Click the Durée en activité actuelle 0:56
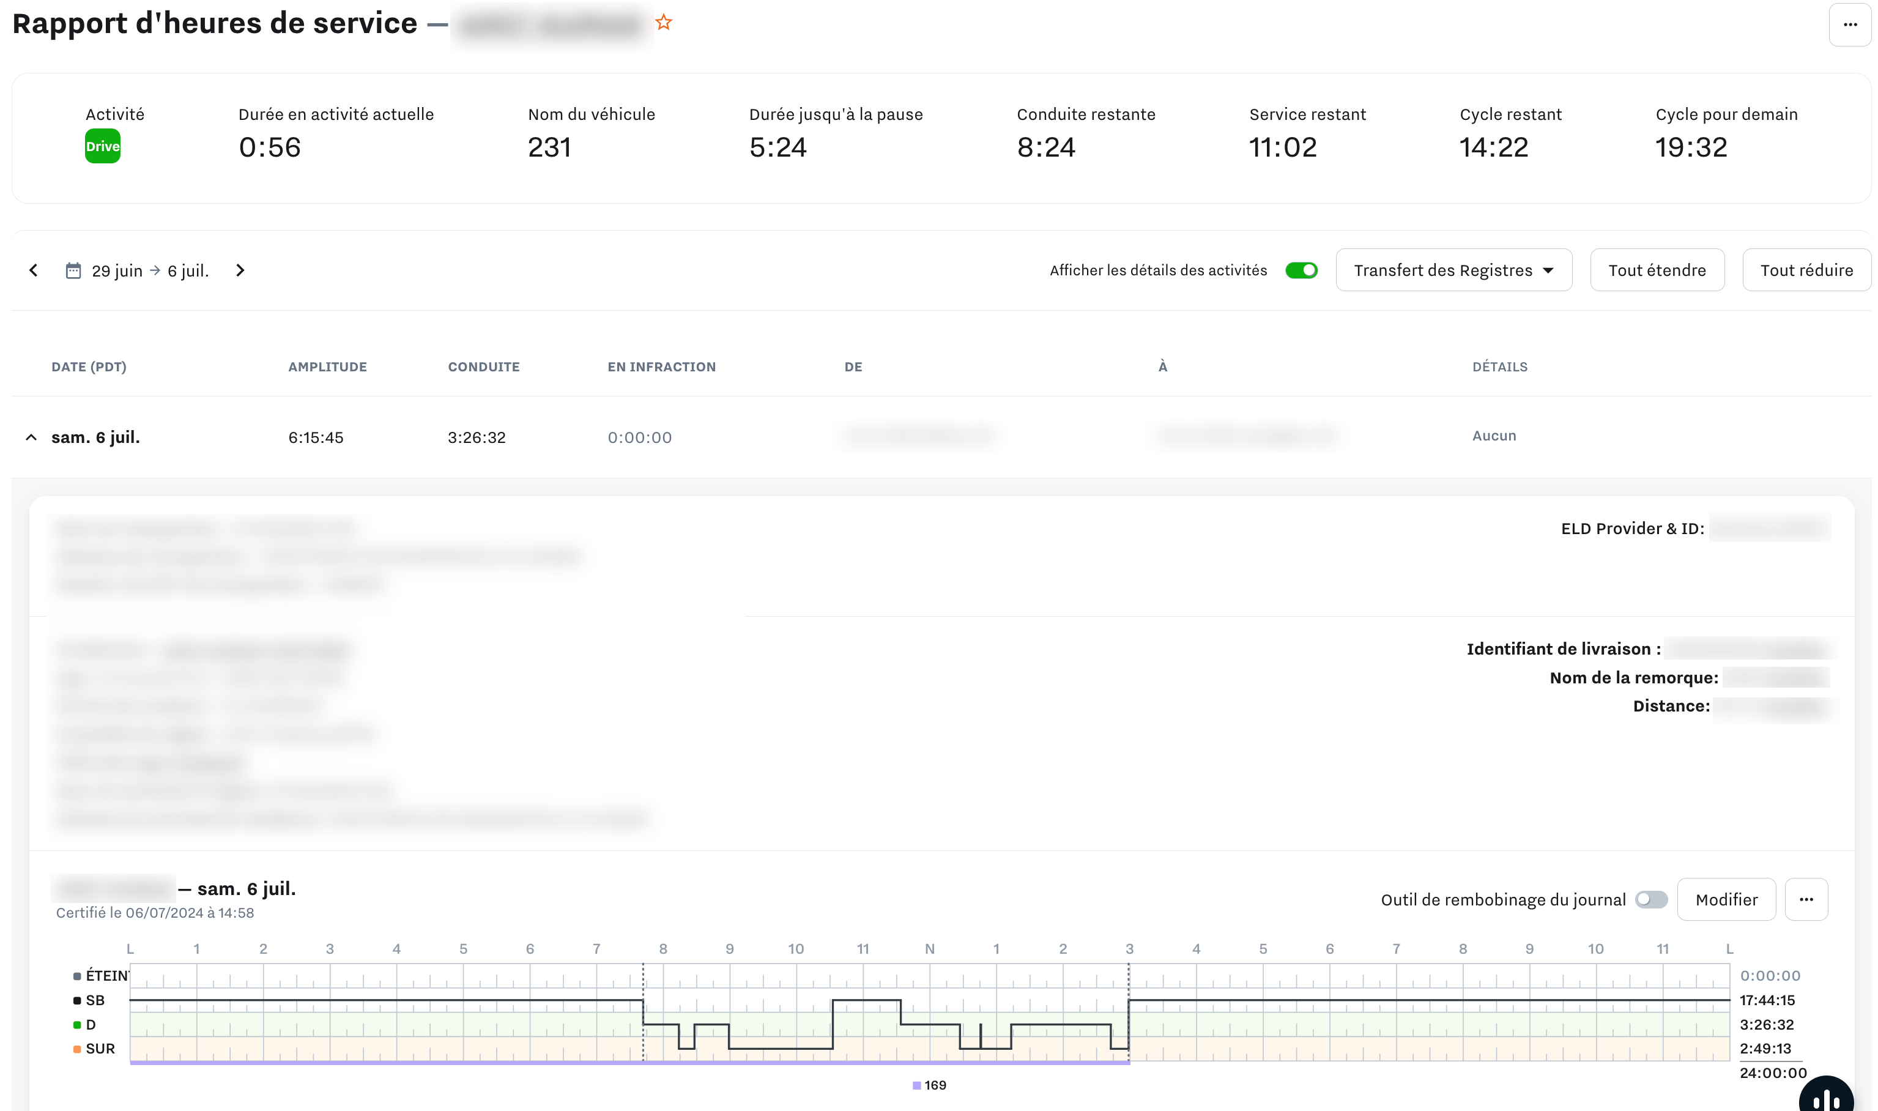Image resolution: width=1878 pixels, height=1111 pixels. tap(269, 147)
